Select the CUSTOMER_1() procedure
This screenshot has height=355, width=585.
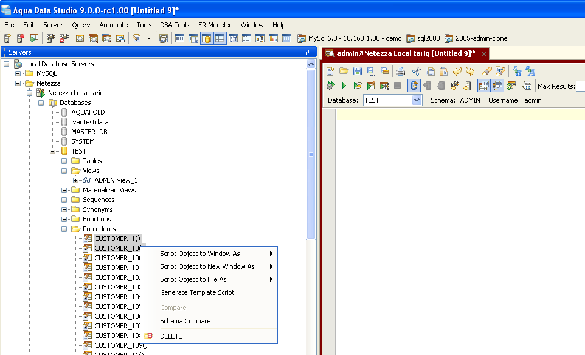click(117, 238)
